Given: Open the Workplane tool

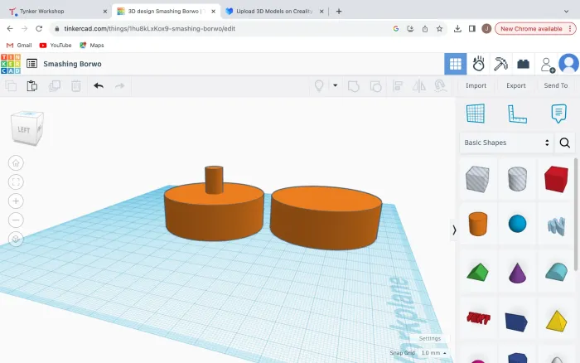Looking at the screenshot, I should pos(475,113).
